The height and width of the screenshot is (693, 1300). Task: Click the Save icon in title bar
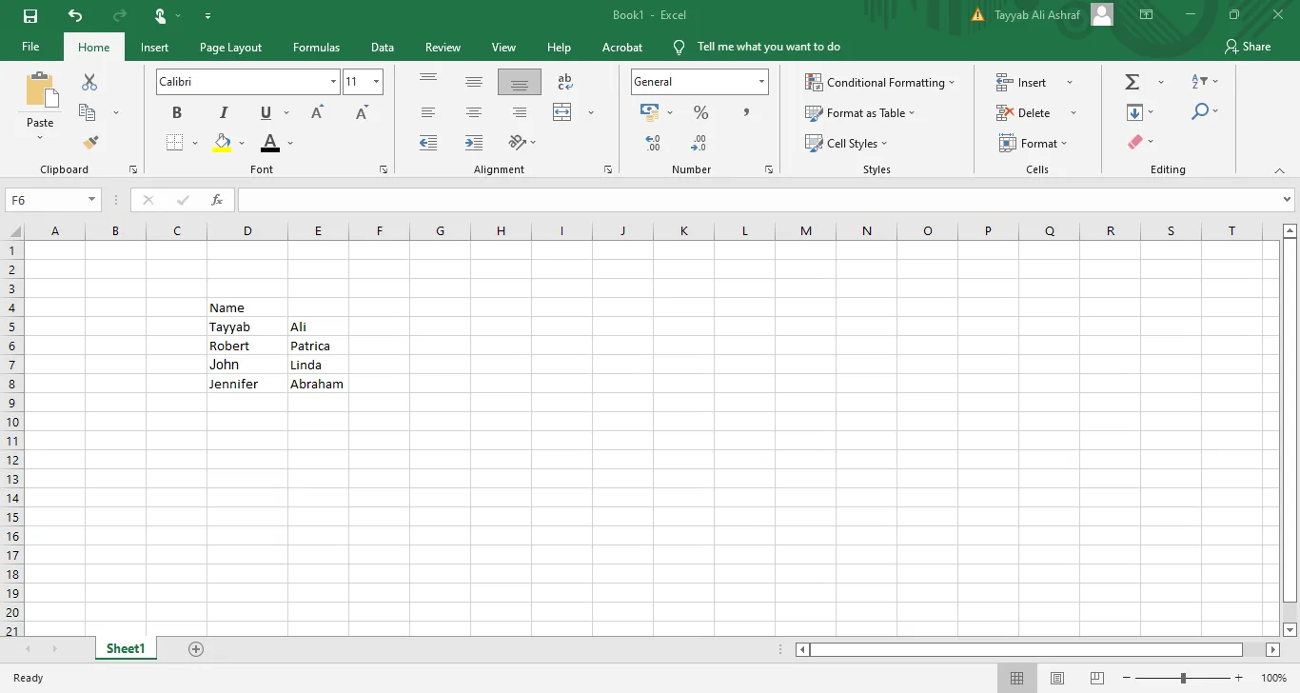pos(30,16)
